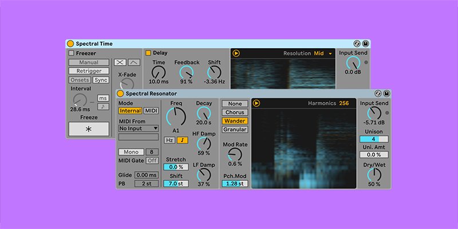This screenshot has width=458, height=229.
Task: Click empty MIDI channel chooser field
Action: (139, 137)
